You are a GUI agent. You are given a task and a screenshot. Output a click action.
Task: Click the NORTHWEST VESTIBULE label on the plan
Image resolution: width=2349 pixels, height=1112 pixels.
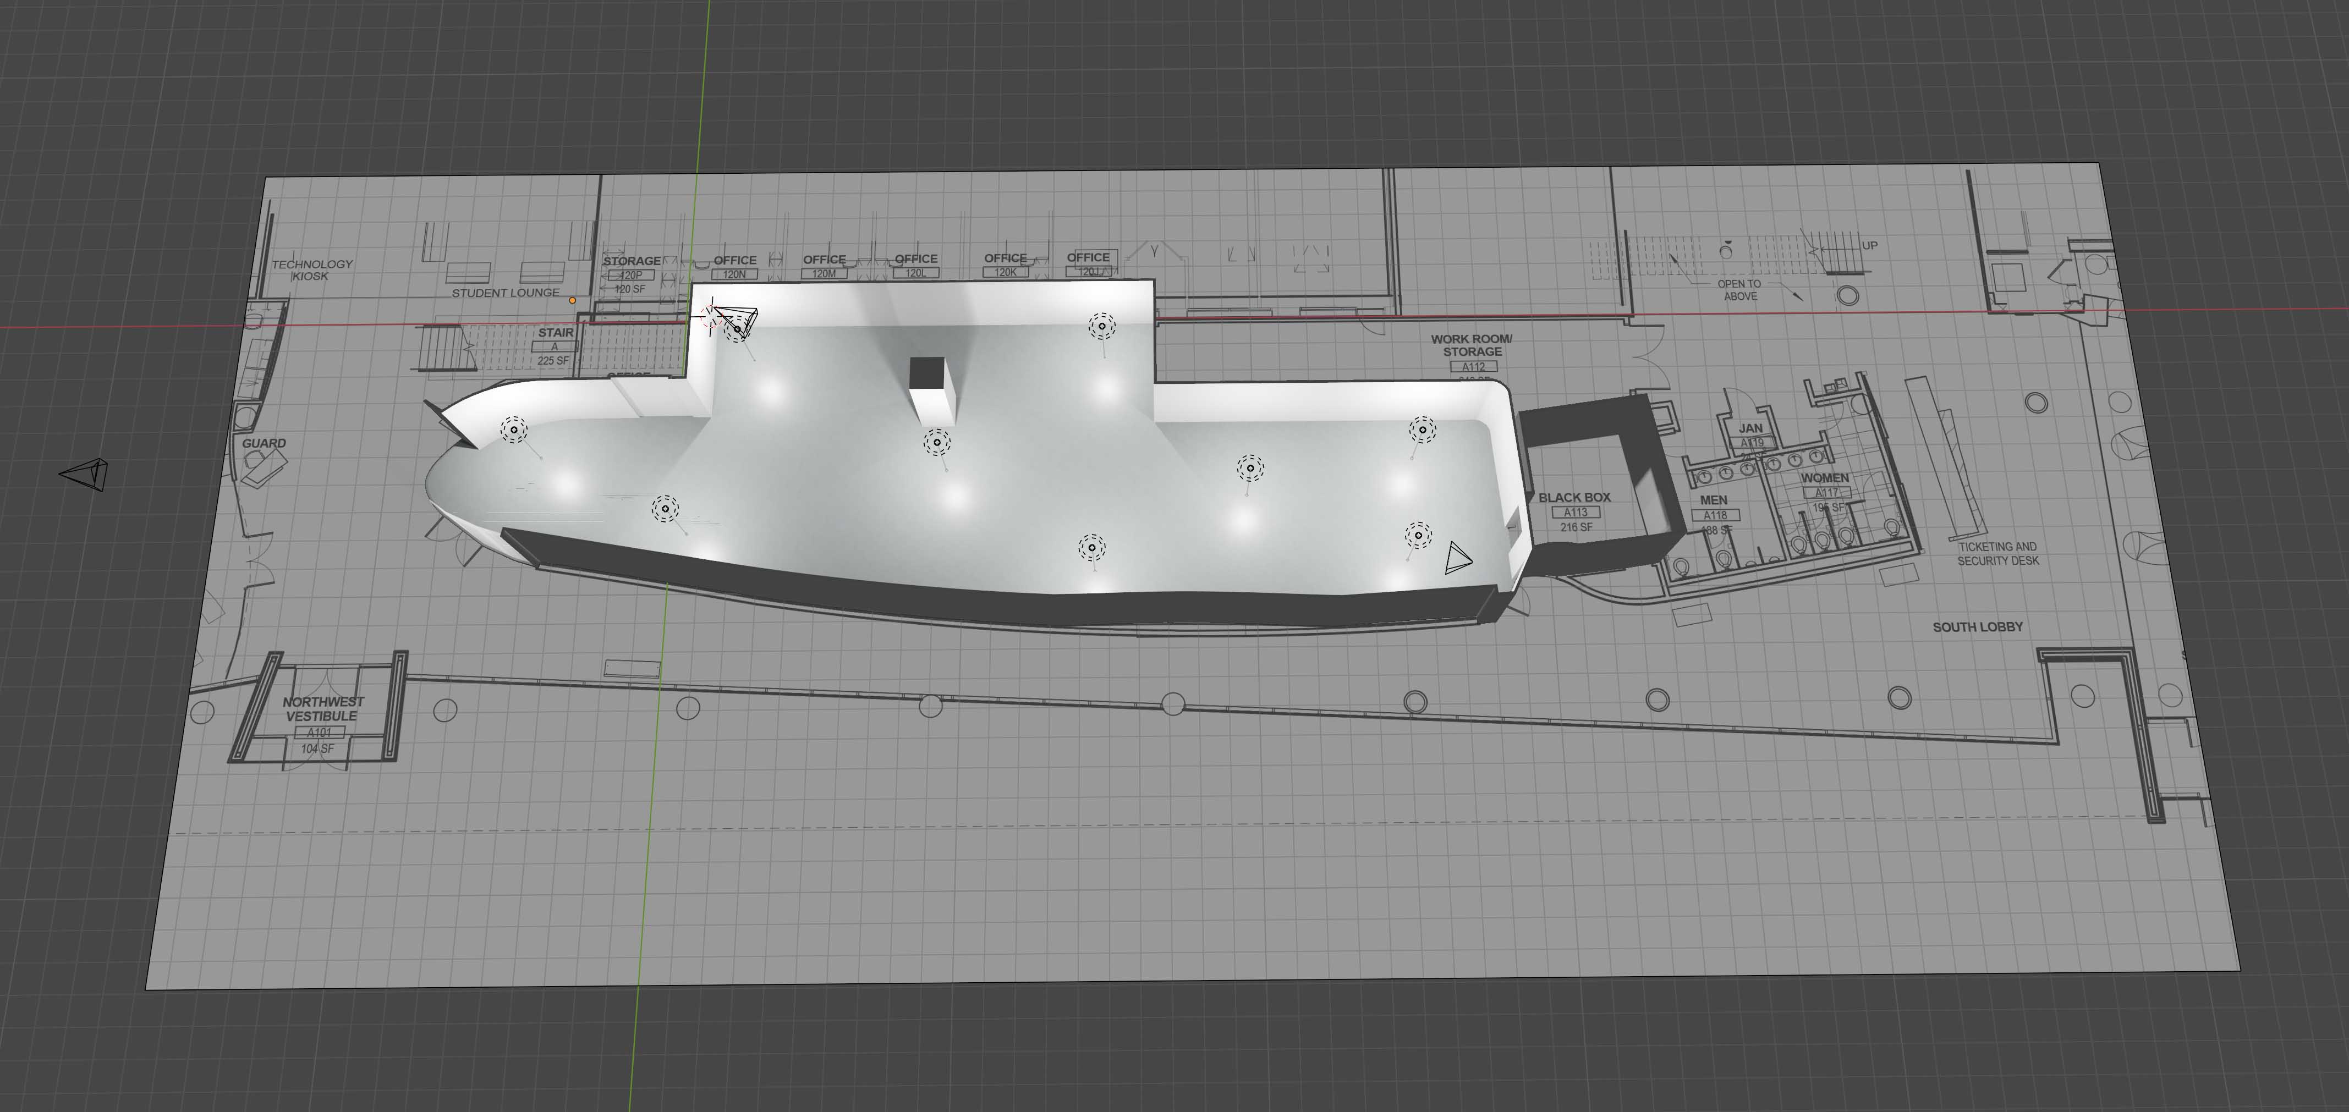[x=323, y=709]
